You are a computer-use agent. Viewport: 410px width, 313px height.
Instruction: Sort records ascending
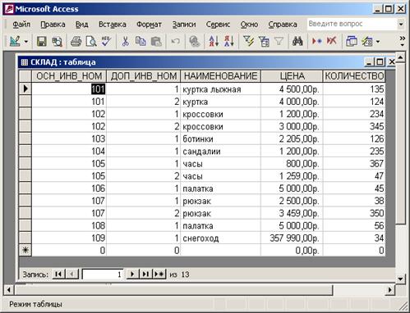[x=214, y=42]
